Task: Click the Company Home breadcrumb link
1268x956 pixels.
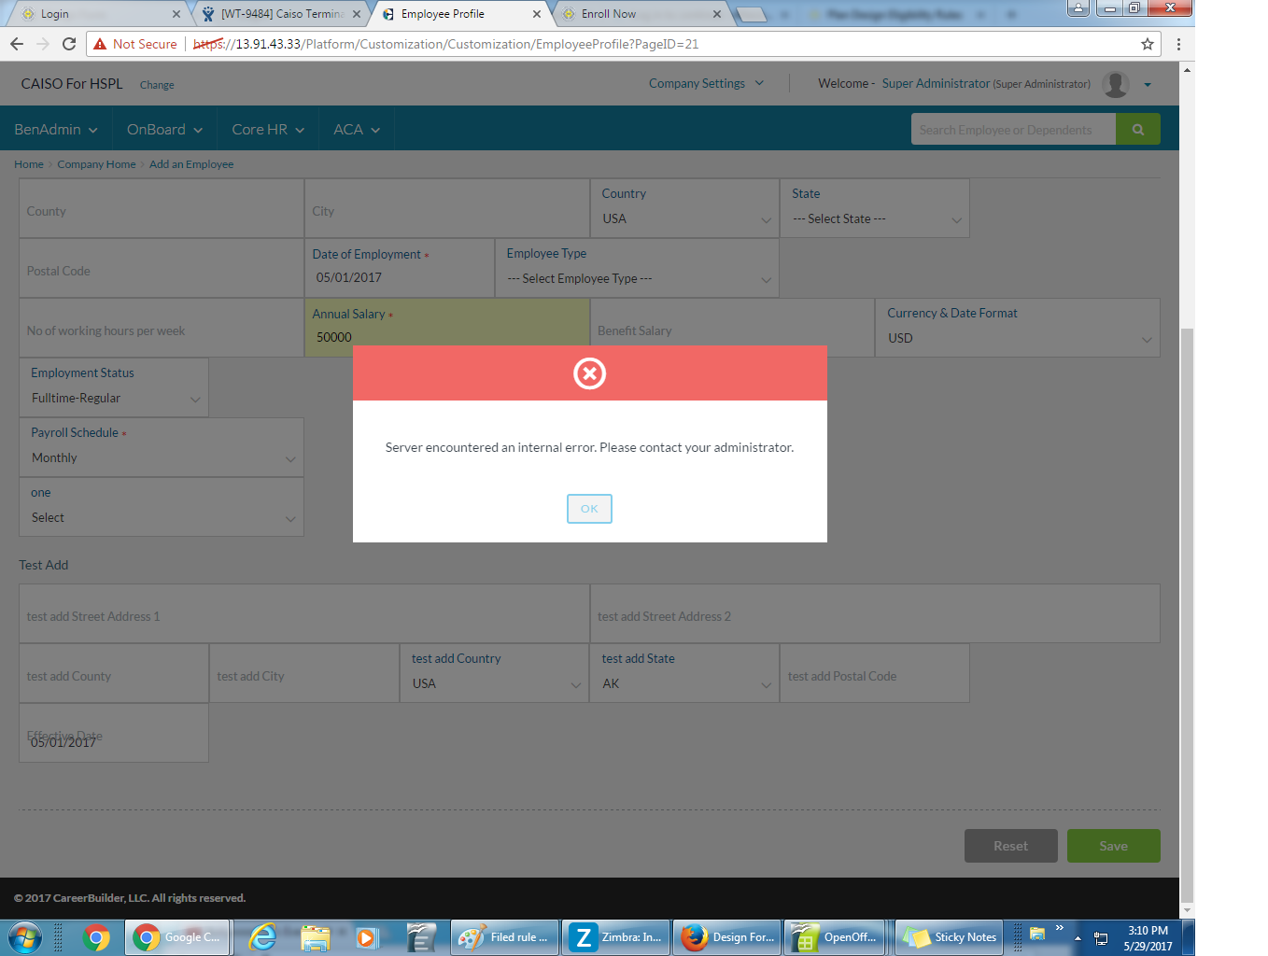Action: pos(96,164)
